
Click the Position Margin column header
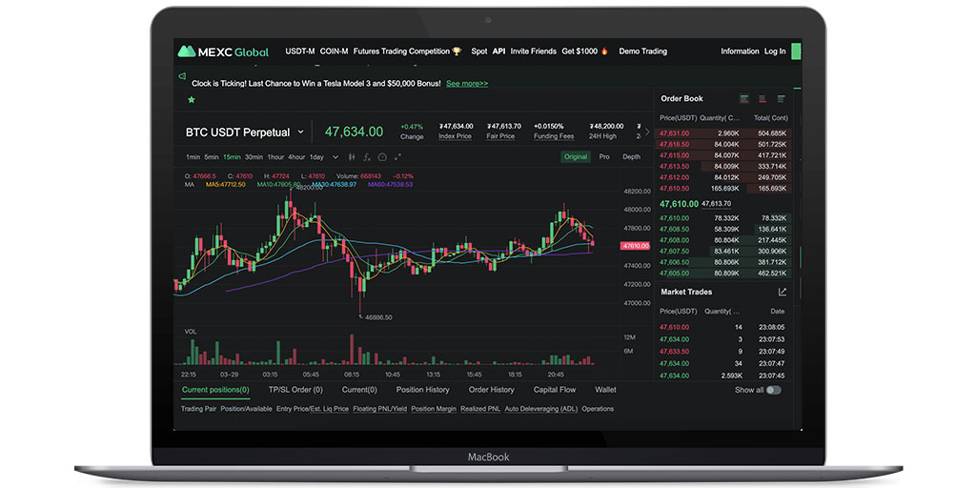click(x=434, y=409)
